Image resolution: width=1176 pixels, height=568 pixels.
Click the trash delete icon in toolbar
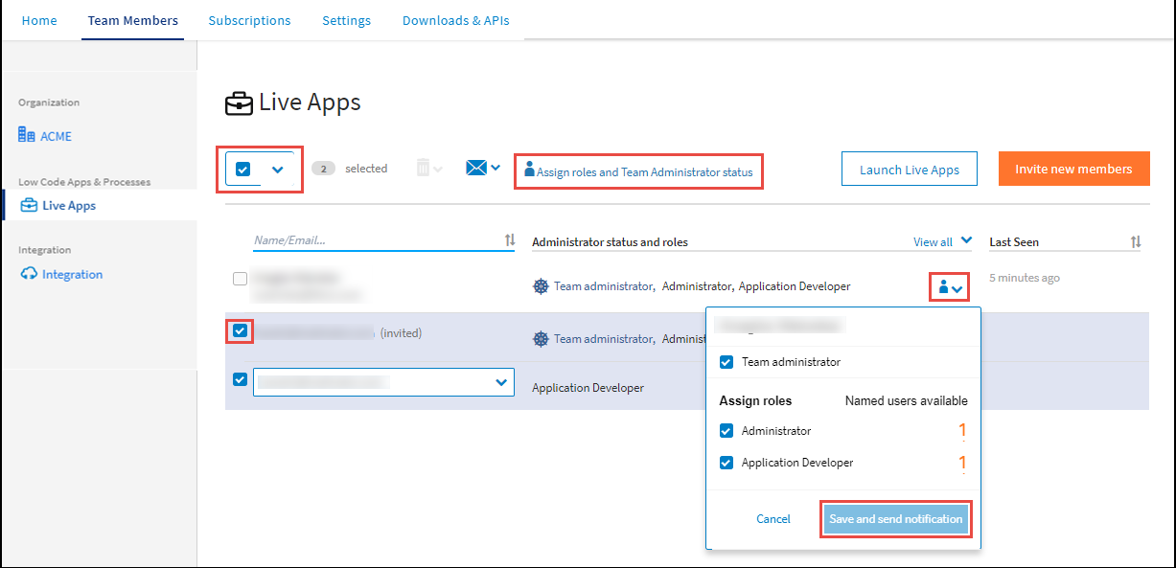point(423,169)
